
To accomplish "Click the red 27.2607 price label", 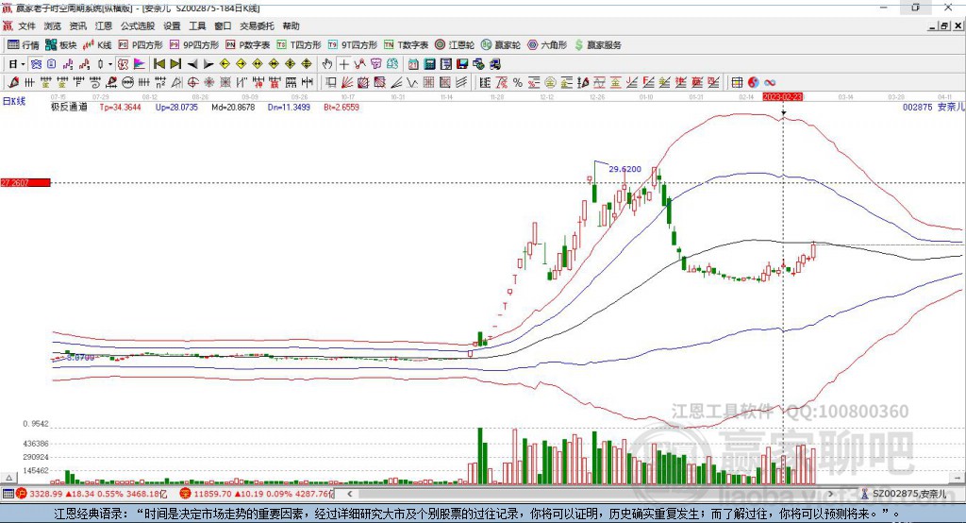I will pyautogui.click(x=25, y=182).
